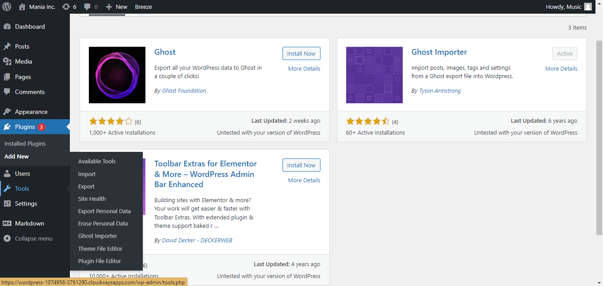This screenshot has width=603, height=286.
Task: Visit author David Decker - DECKERWEB link
Action: (197, 241)
